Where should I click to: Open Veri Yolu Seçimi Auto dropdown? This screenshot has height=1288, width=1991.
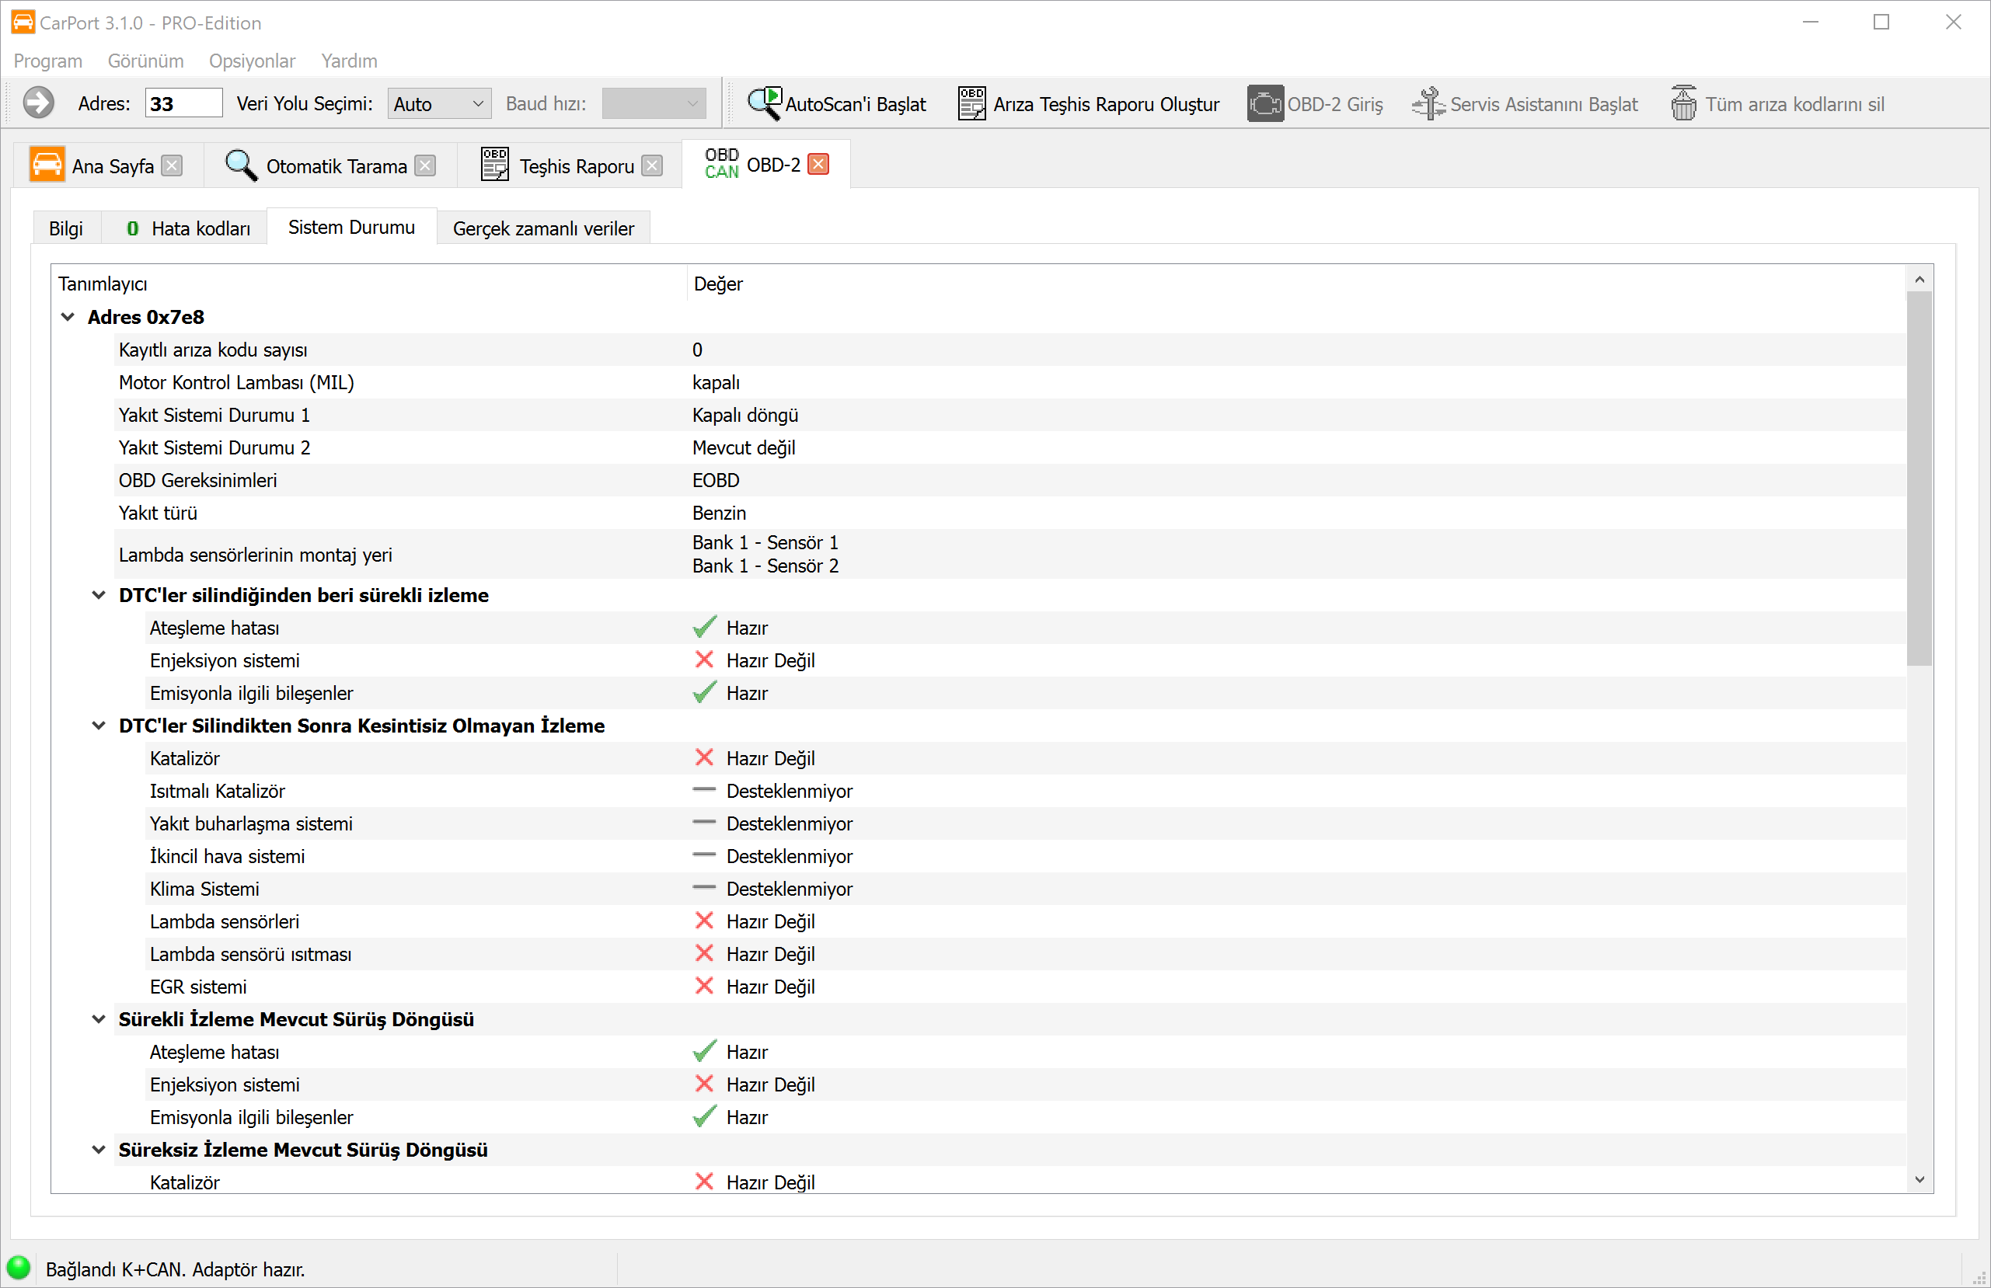point(439,104)
